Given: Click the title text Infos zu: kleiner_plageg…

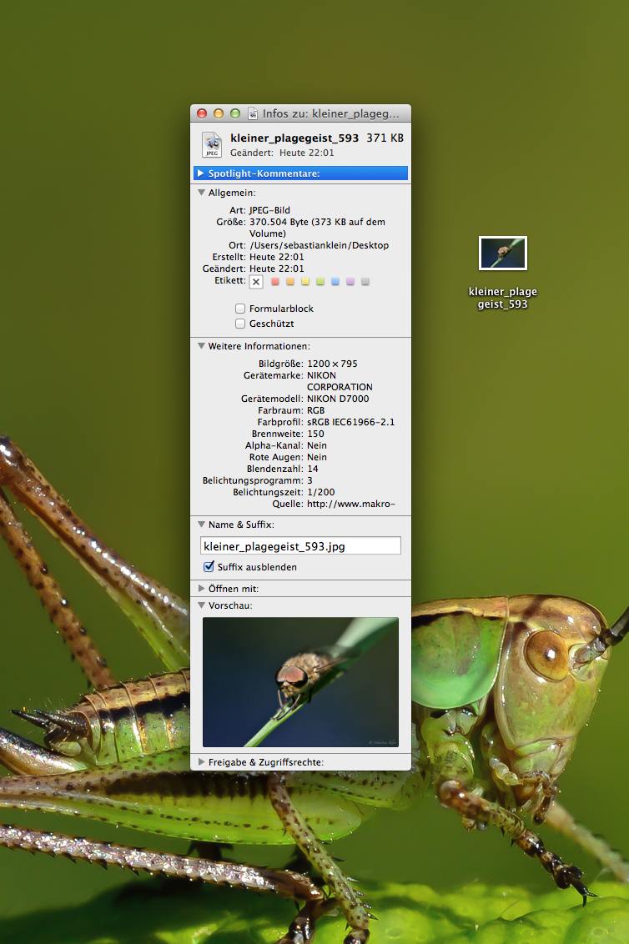Looking at the screenshot, I should (330, 113).
